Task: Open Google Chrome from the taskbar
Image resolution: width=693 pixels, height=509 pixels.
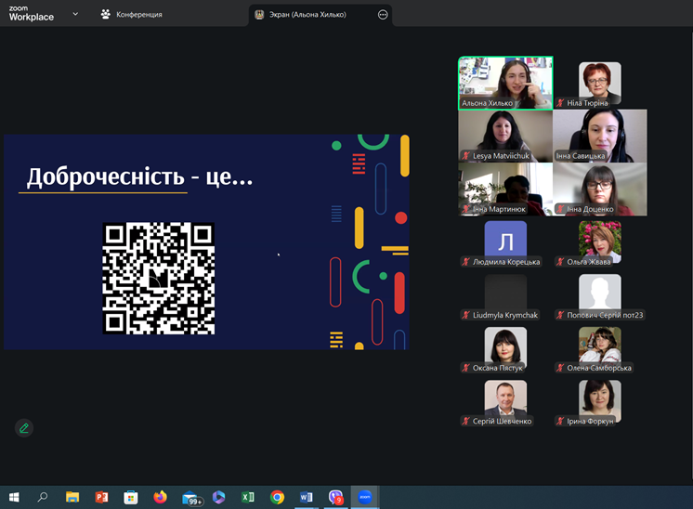Action: coord(277,497)
